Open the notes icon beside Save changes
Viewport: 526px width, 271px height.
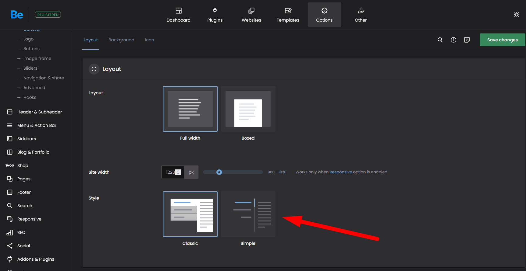point(467,40)
